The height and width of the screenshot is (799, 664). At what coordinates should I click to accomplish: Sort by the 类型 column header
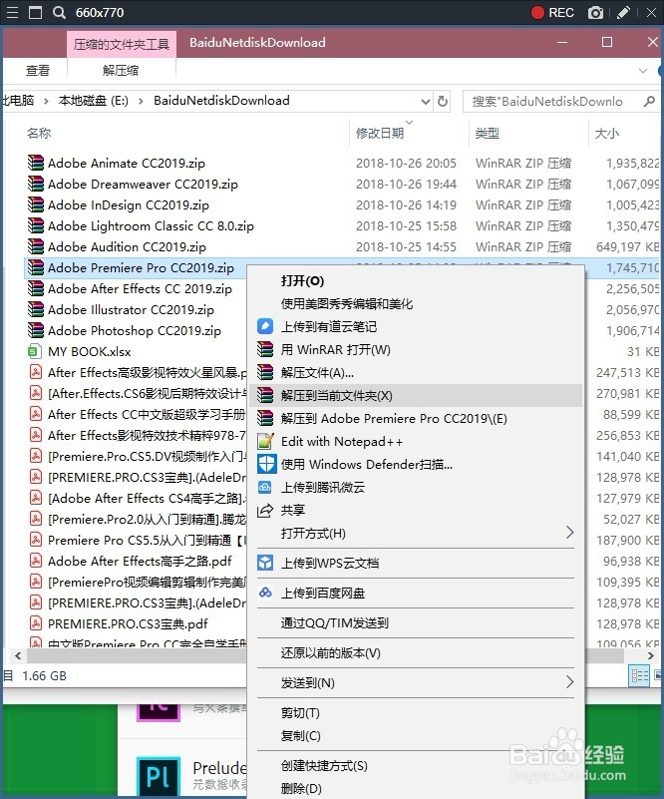tap(488, 133)
